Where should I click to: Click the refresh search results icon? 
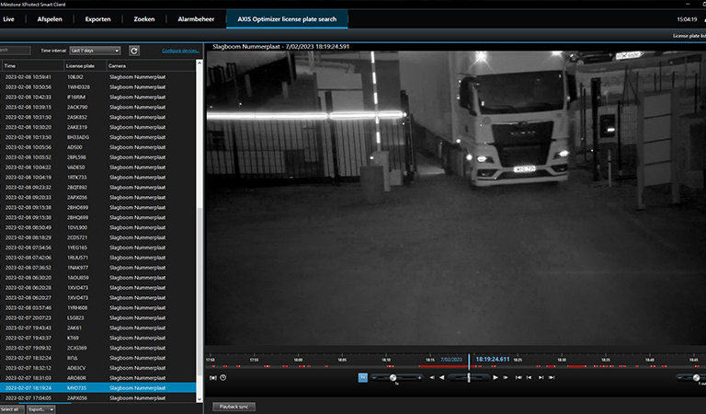pos(134,51)
